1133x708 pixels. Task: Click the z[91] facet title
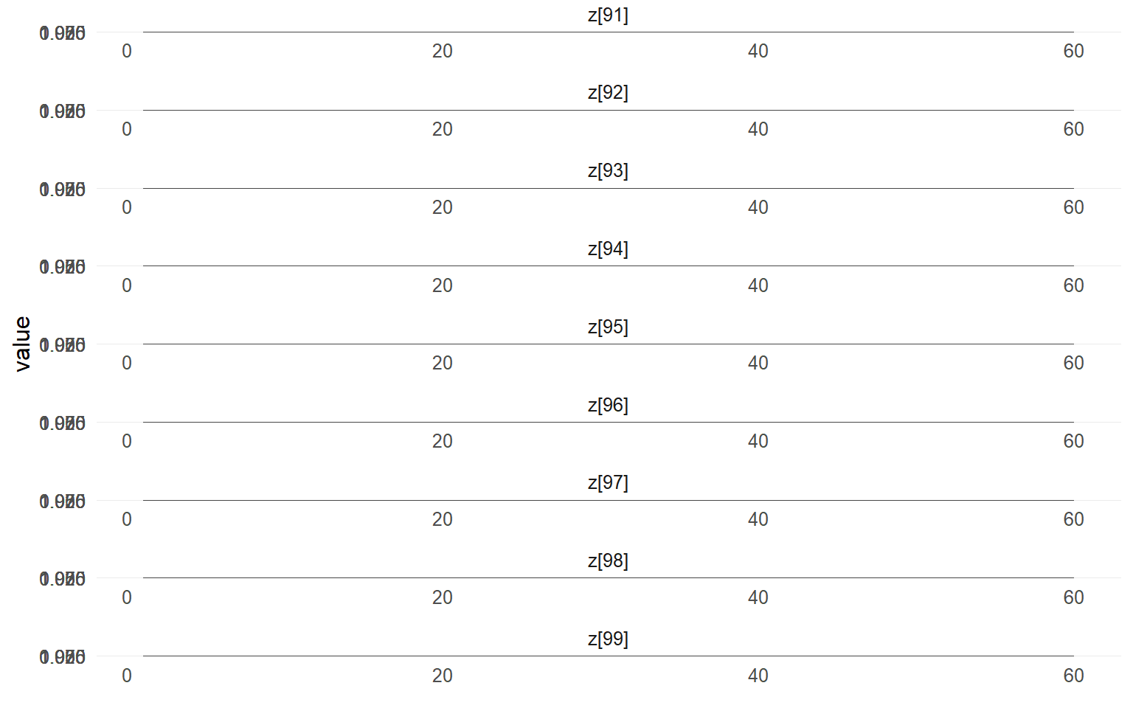(x=608, y=15)
